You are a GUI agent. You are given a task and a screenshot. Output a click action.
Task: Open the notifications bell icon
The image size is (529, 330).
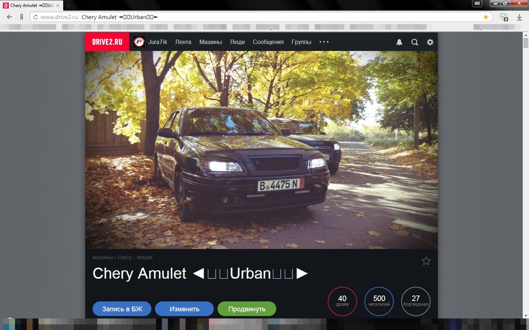pos(399,42)
